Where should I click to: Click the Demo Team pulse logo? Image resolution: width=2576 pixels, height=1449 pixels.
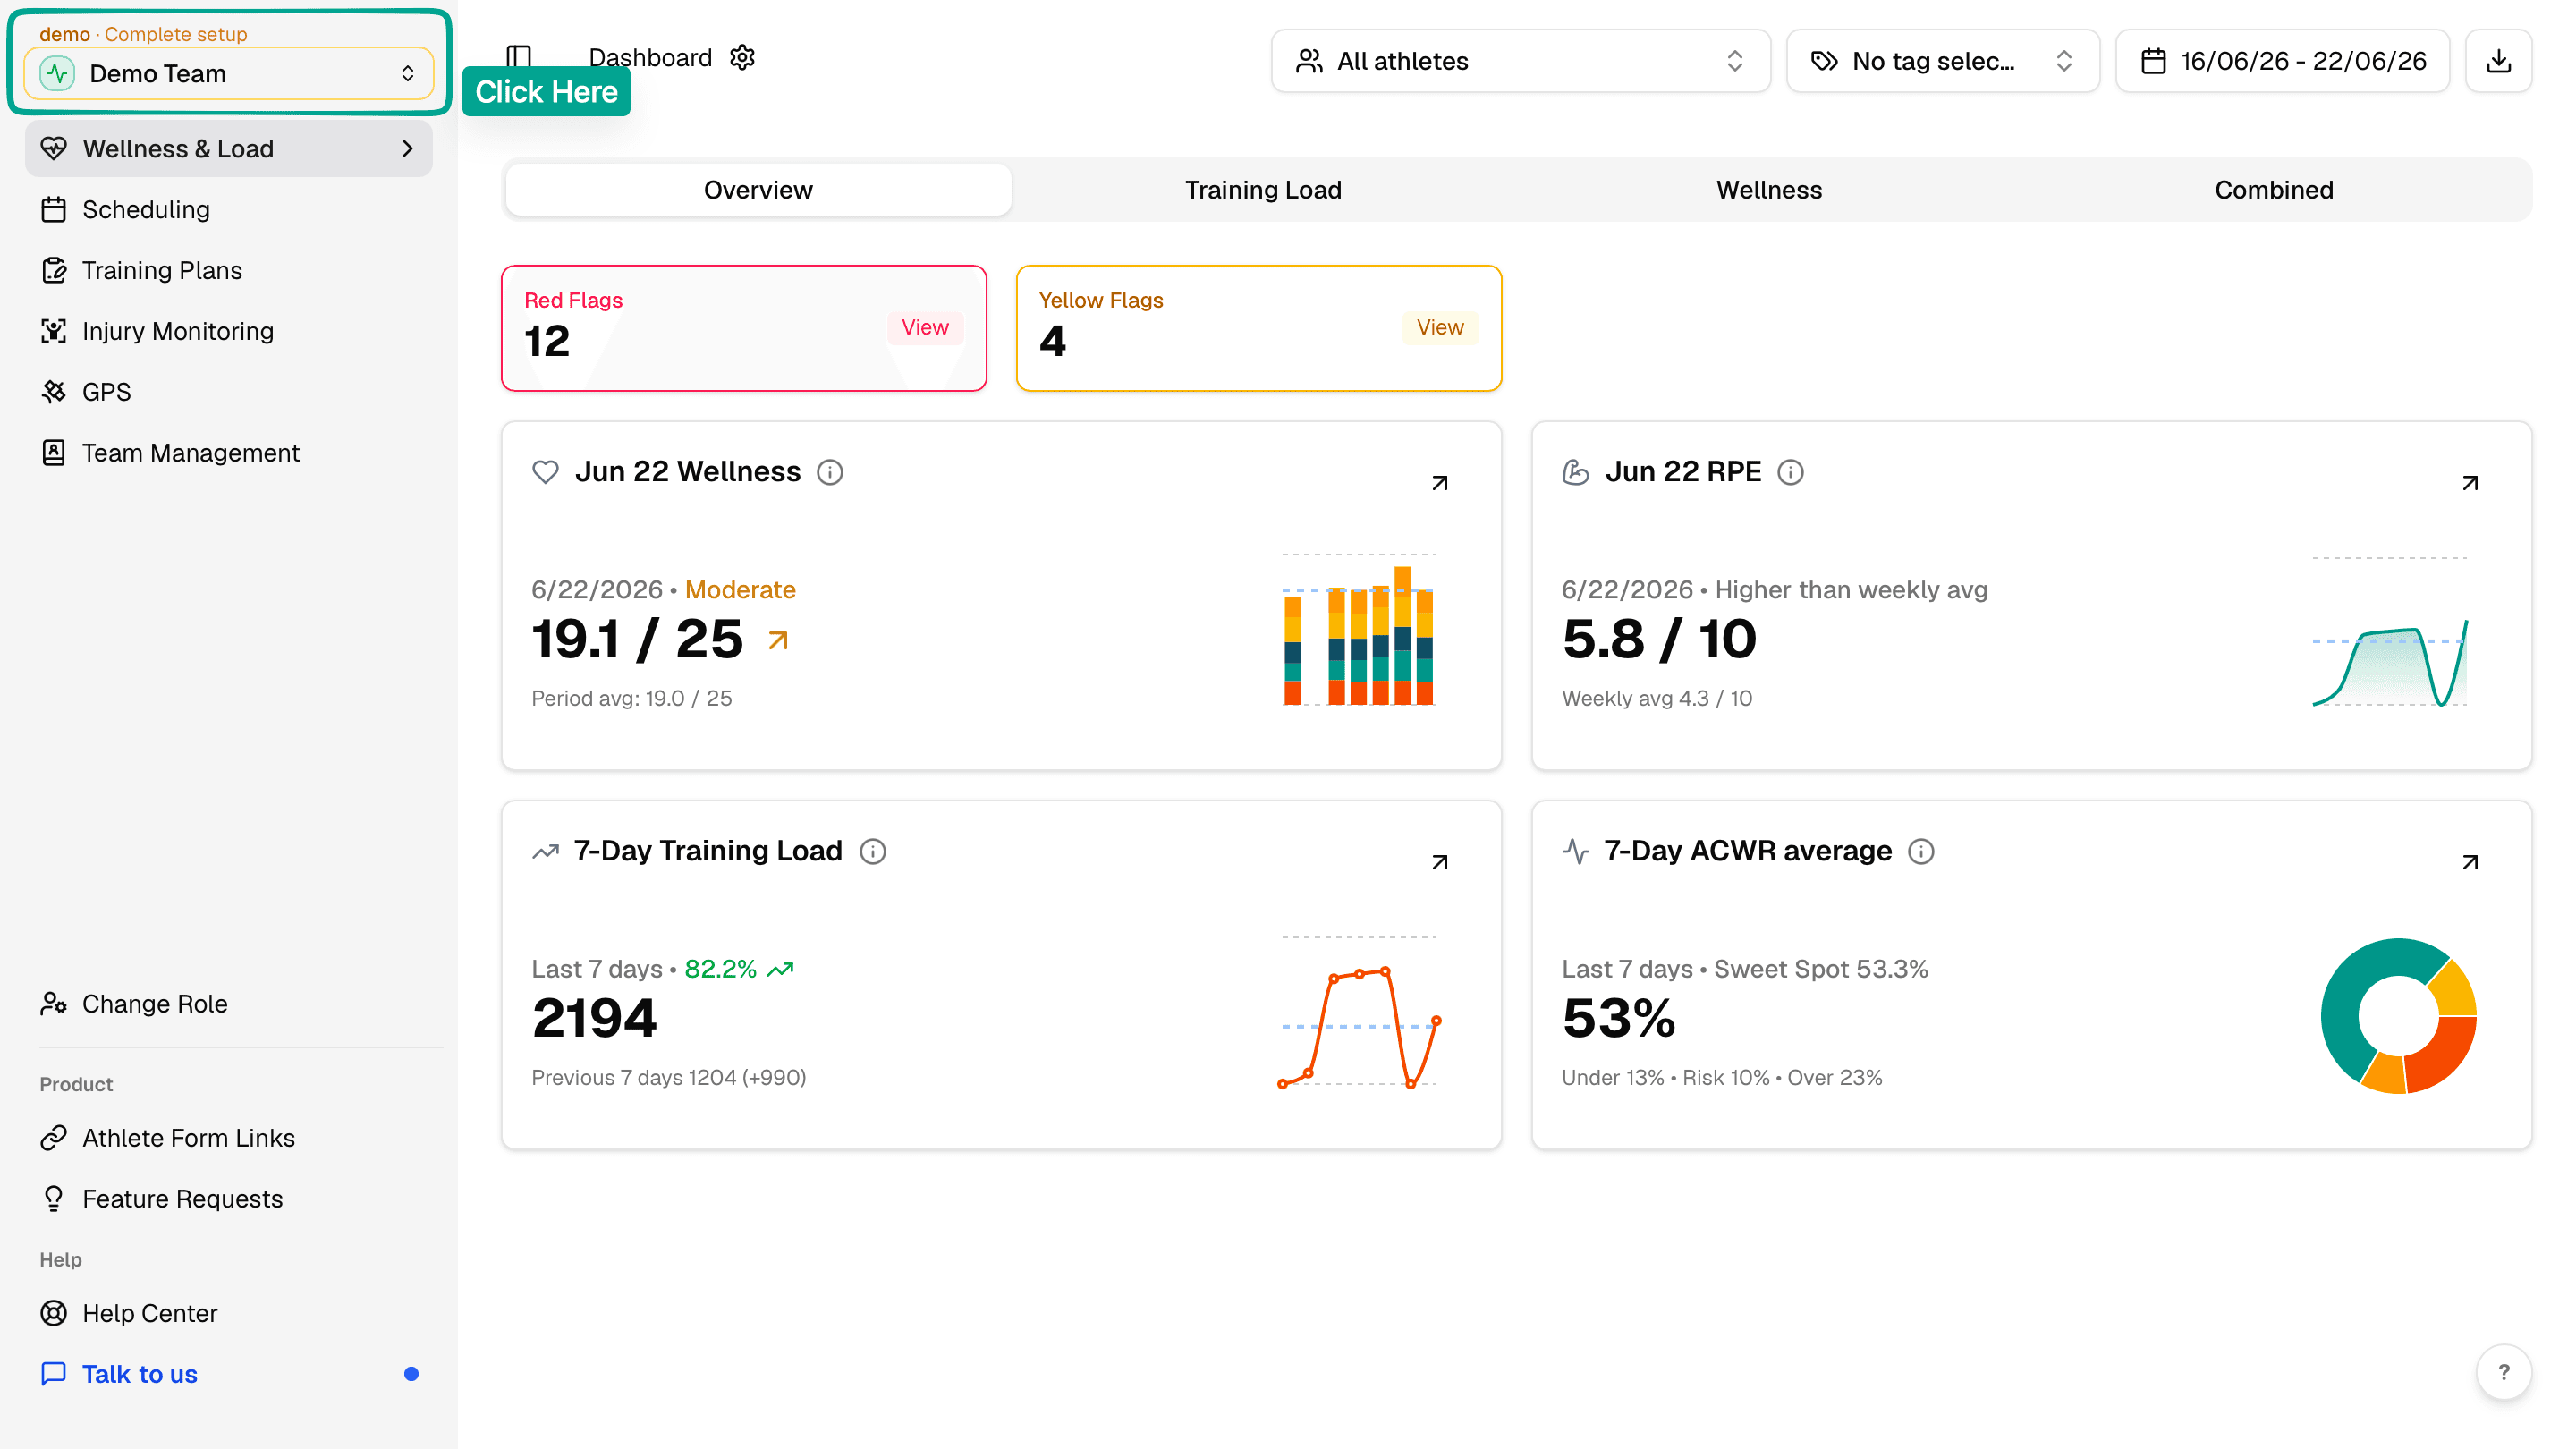[57, 73]
